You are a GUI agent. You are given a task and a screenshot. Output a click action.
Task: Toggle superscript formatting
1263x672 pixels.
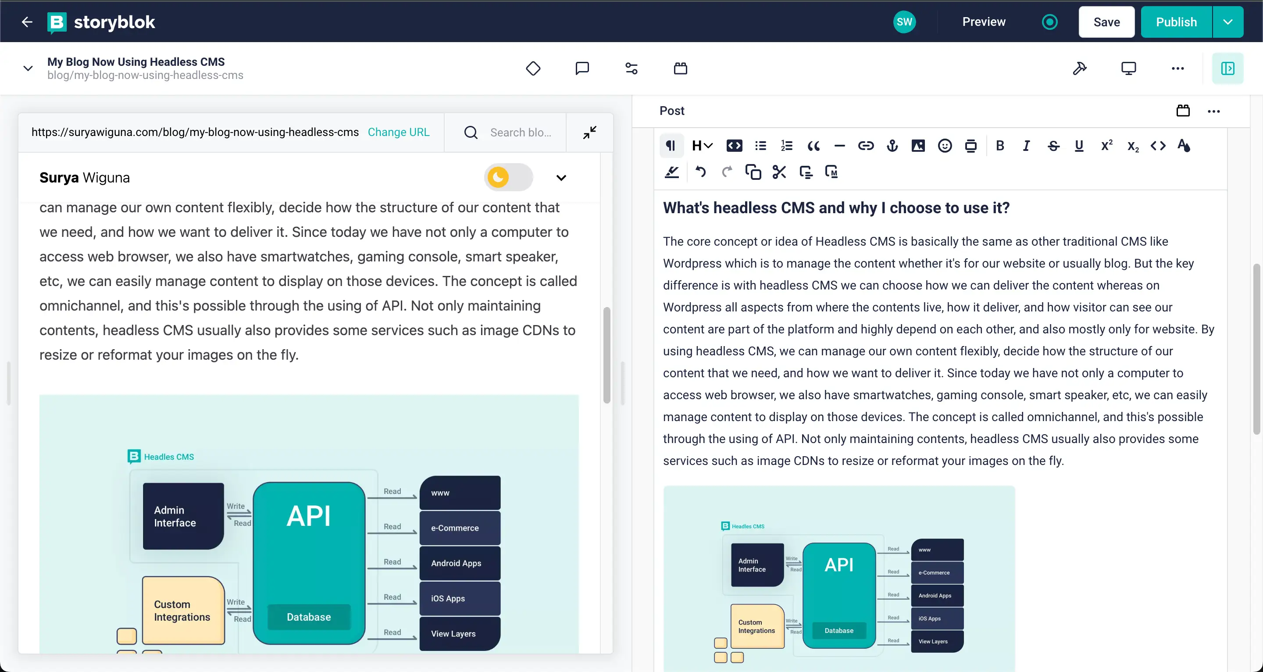[1106, 146]
